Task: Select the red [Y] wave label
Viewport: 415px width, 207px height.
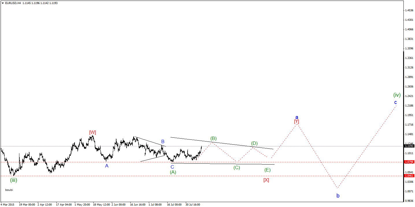Action: (297, 122)
